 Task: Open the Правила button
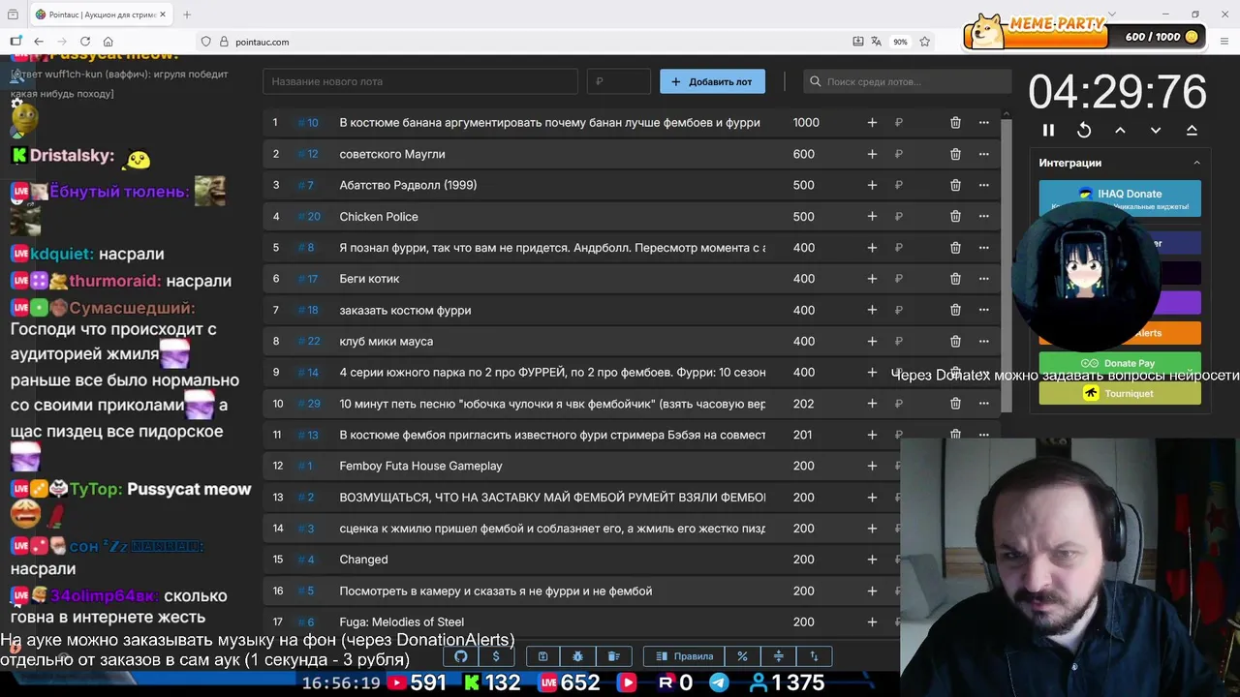pos(684,656)
